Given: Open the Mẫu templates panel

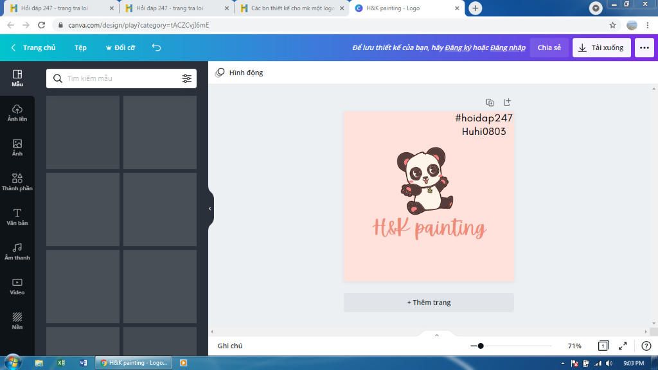Looking at the screenshot, I should coord(17,78).
